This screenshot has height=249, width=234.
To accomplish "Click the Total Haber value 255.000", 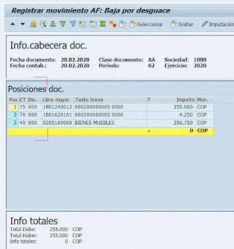I will (58, 235).
